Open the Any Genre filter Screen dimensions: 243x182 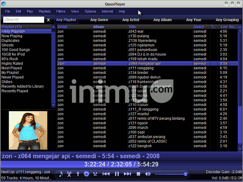coord(99,20)
